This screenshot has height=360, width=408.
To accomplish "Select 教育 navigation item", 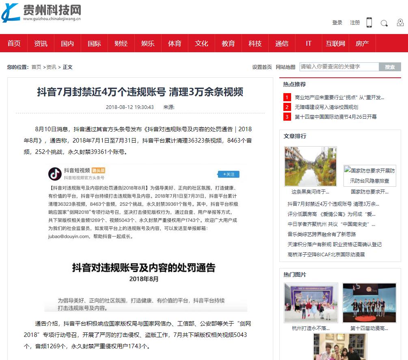I will pos(228,43).
